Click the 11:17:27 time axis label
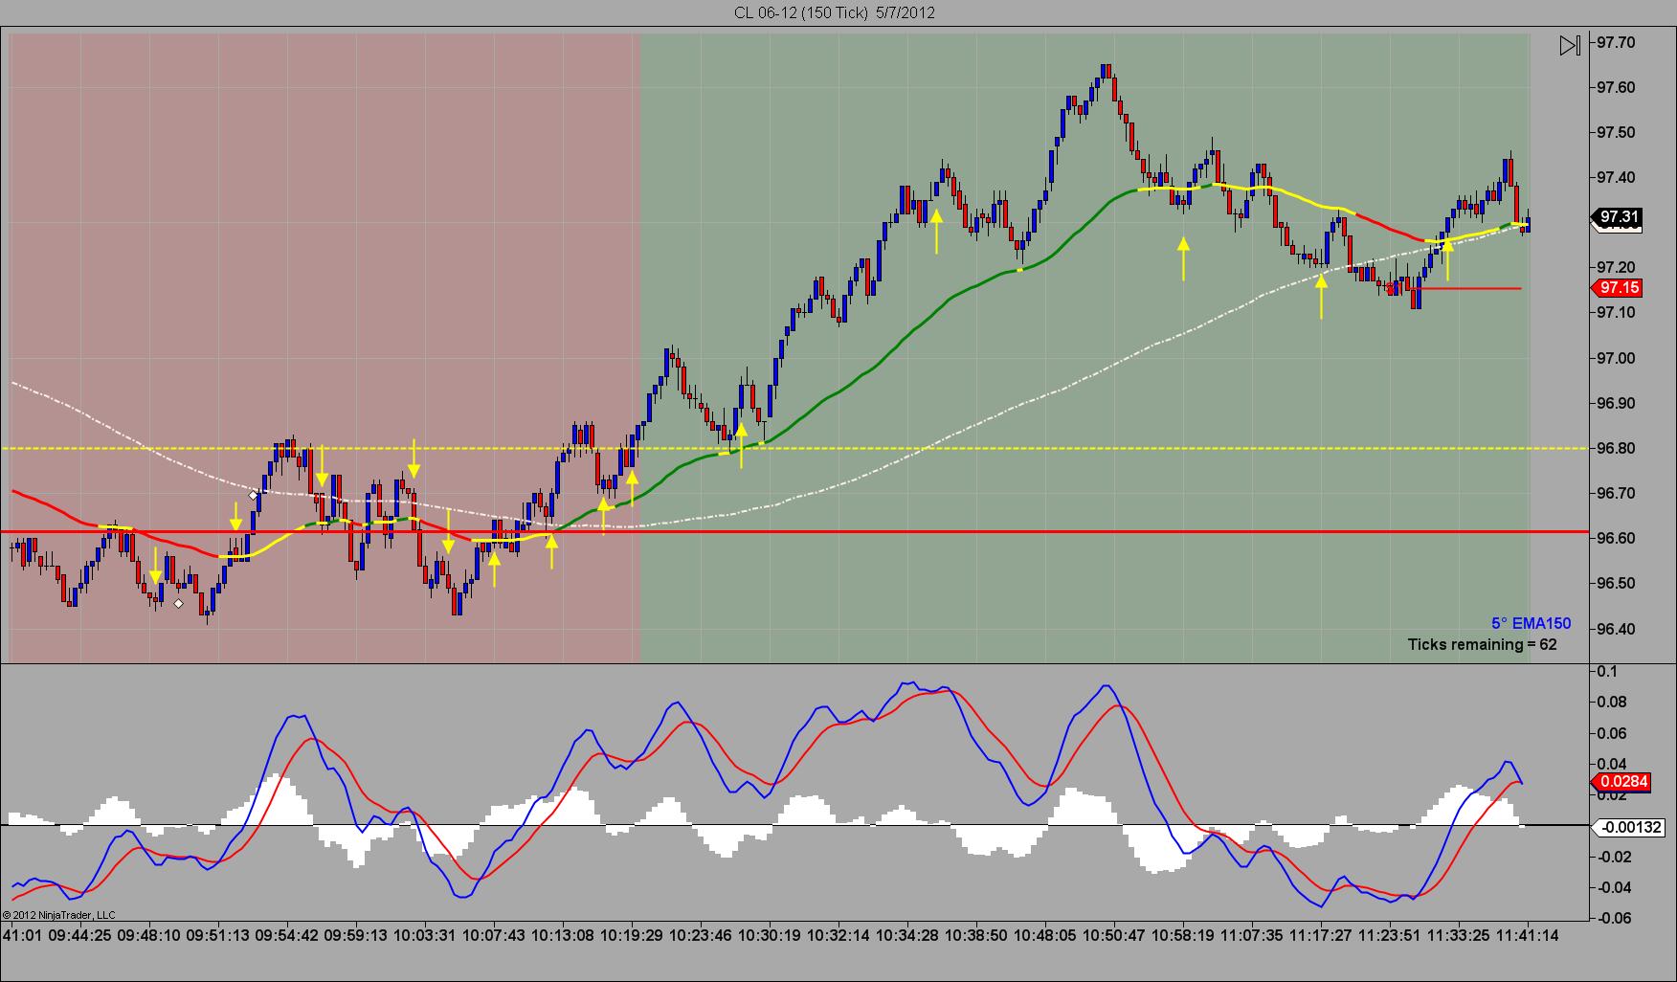1677x982 pixels. 1321,934
